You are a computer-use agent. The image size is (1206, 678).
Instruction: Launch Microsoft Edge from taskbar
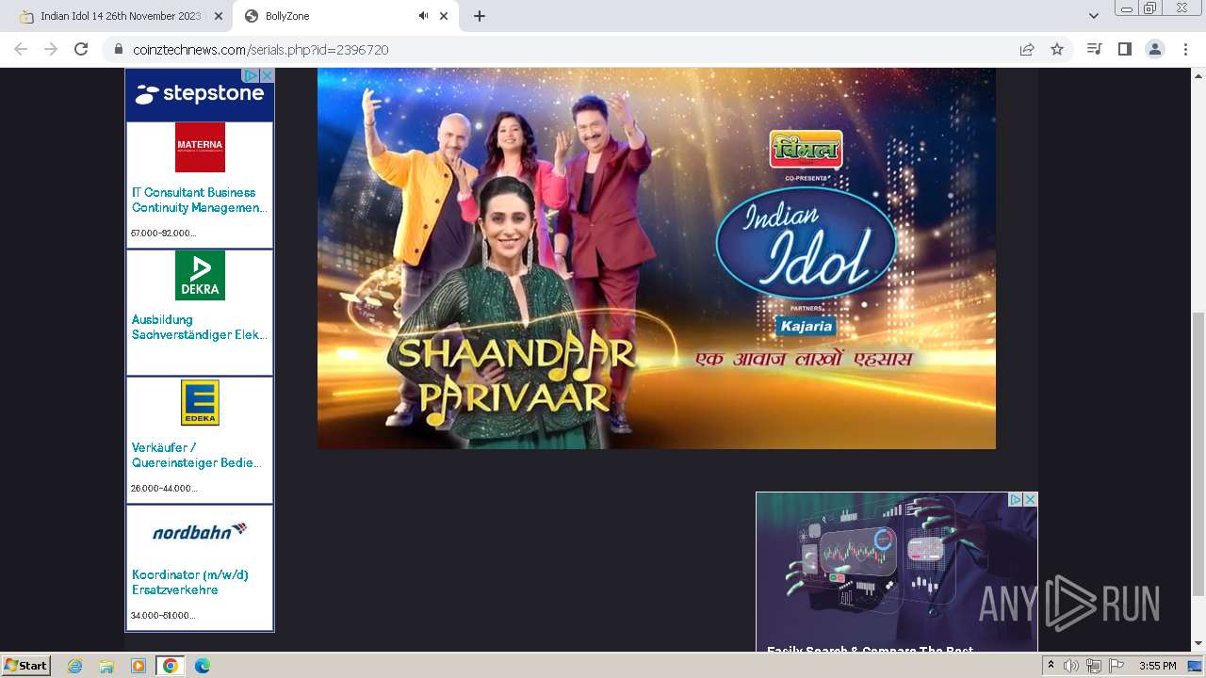click(203, 666)
